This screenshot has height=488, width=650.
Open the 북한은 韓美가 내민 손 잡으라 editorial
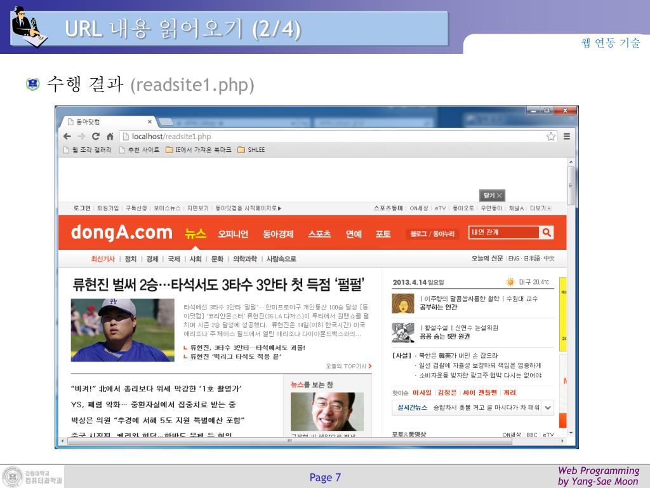[x=458, y=356]
